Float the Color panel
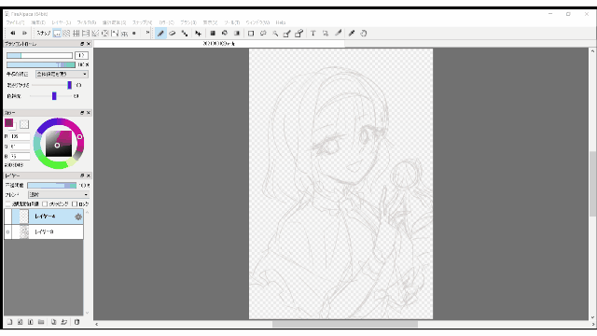The width and height of the screenshot is (597, 336). point(82,113)
